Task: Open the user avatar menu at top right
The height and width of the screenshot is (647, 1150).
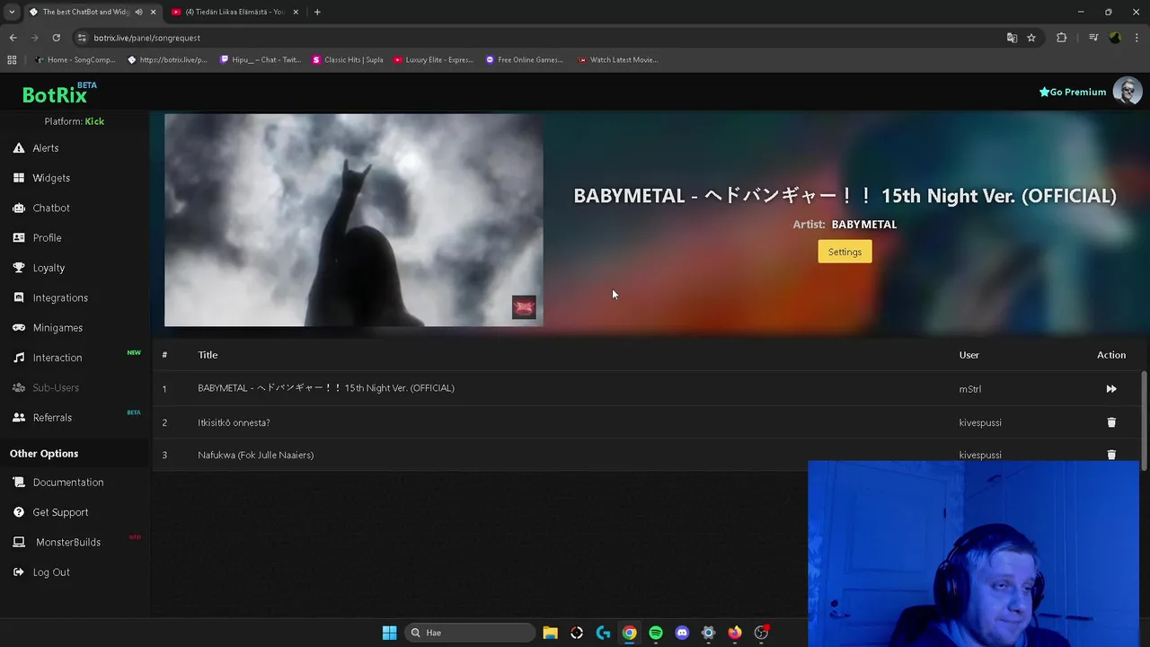Action: tap(1128, 91)
